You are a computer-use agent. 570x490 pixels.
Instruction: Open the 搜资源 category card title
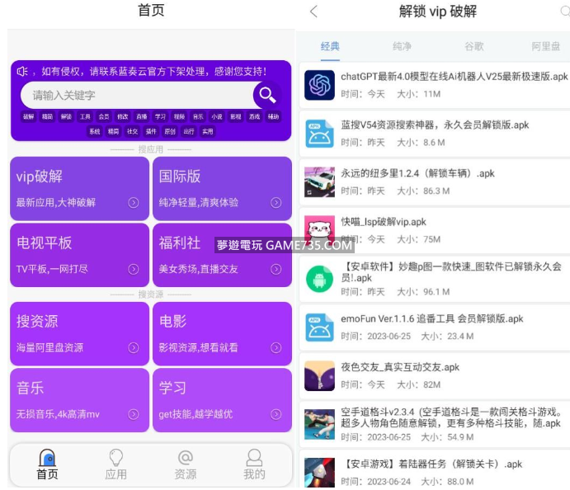pyautogui.click(x=37, y=322)
